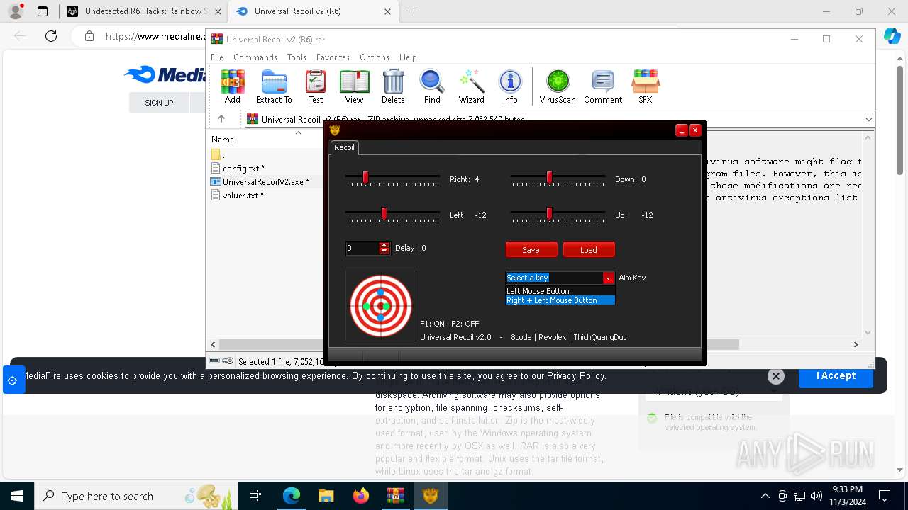This screenshot has width=908, height=510.
Task: Open the Tools menu
Action: pyautogui.click(x=297, y=57)
